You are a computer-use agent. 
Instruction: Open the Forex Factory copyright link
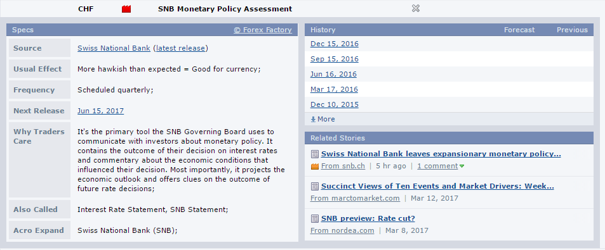point(263,30)
